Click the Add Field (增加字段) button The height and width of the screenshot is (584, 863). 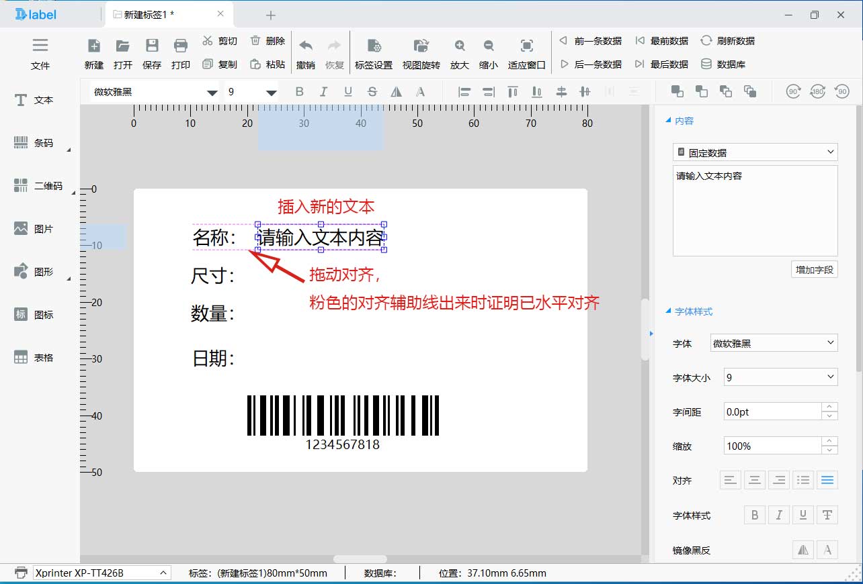point(814,270)
